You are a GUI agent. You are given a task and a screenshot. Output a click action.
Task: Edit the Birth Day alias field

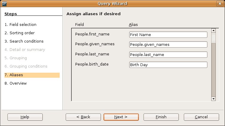pos(168,65)
